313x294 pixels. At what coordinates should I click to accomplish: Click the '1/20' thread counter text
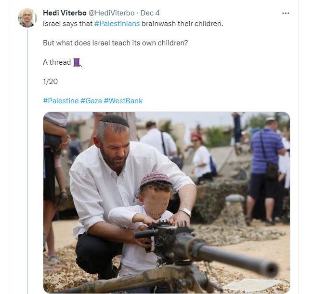coord(50,81)
